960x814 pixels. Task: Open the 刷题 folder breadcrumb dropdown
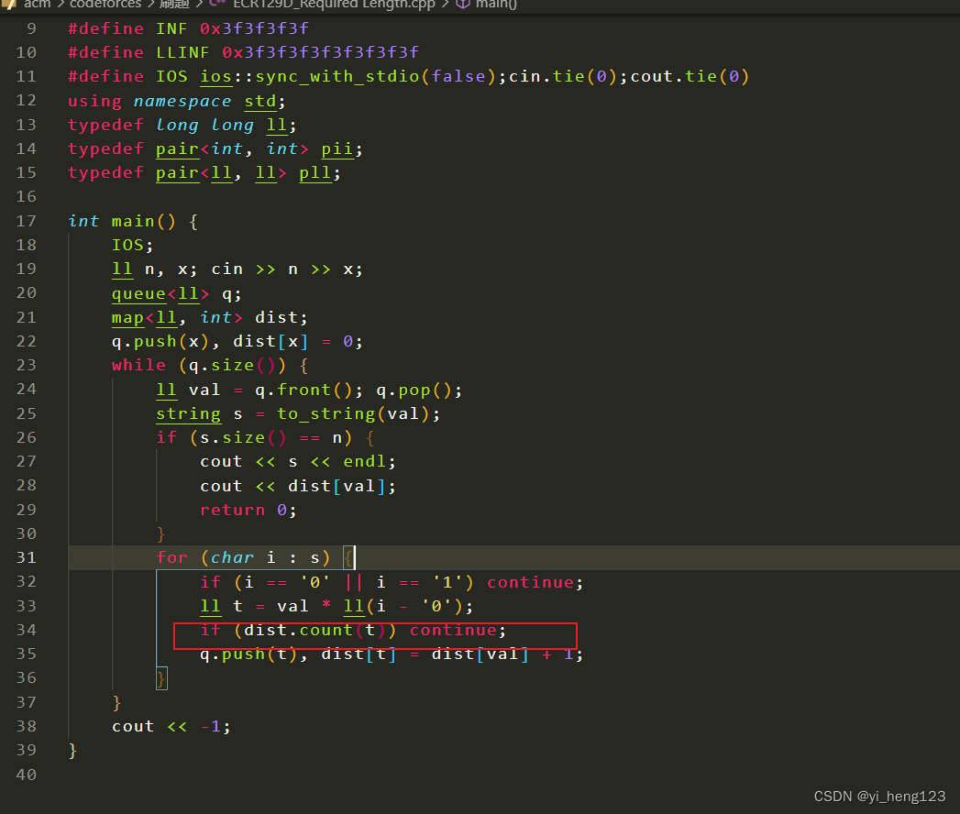tap(174, 5)
